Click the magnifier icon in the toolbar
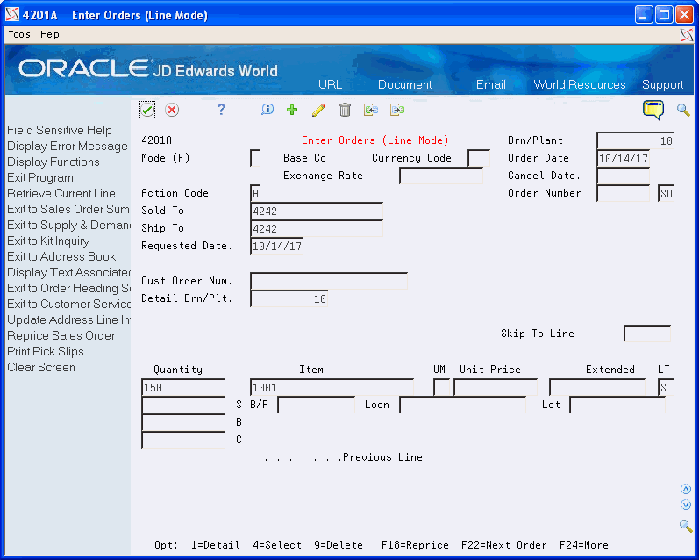The height and width of the screenshot is (560, 699). pos(683,110)
